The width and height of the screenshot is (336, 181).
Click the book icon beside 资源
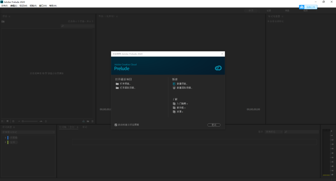pyautogui.click(x=174, y=112)
